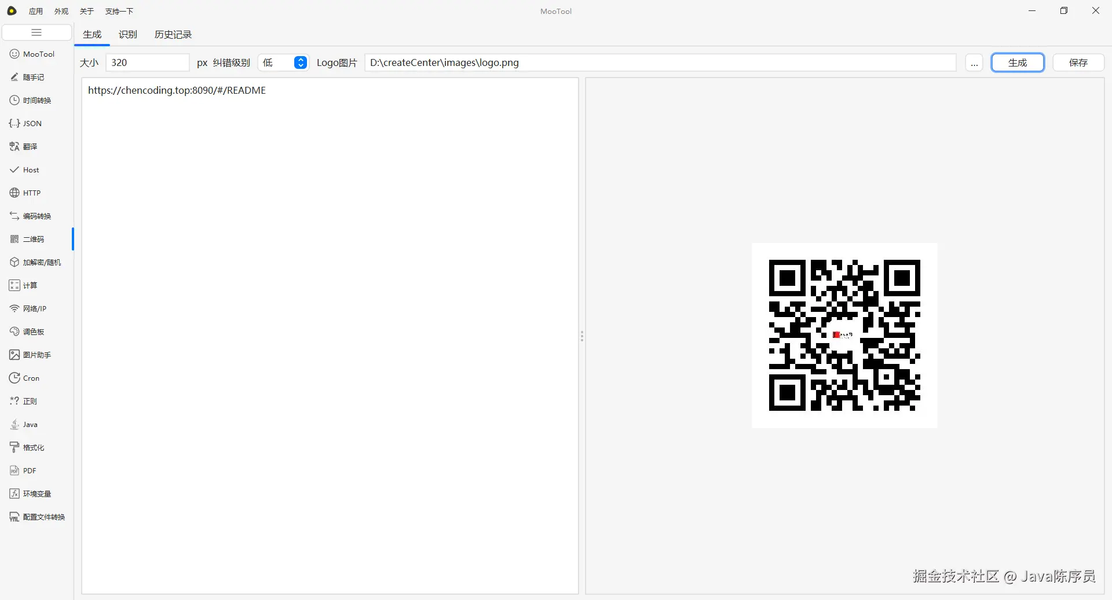
Task: Click the split pane divider handle
Action: pos(582,336)
